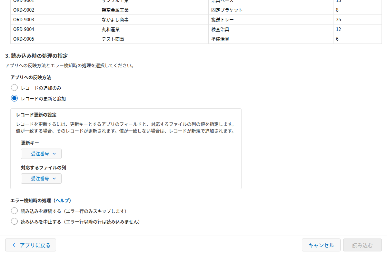
Task: Choose 読み込みを中止する error handling option
Action: click(x=14, y=221)
